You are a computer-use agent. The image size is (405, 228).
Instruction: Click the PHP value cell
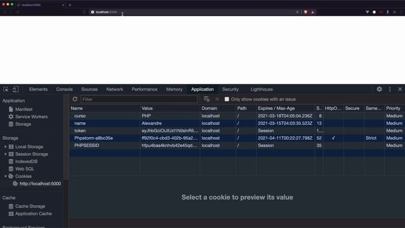[170, 116]
